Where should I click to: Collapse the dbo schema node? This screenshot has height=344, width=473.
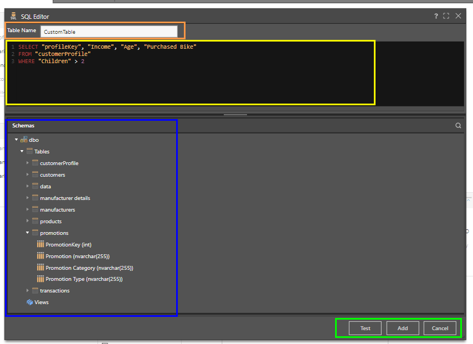[x=17, y=140]
